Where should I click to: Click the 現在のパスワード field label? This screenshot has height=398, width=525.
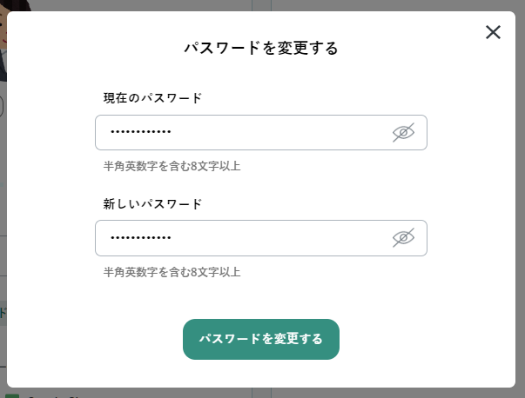coord(152,98)
